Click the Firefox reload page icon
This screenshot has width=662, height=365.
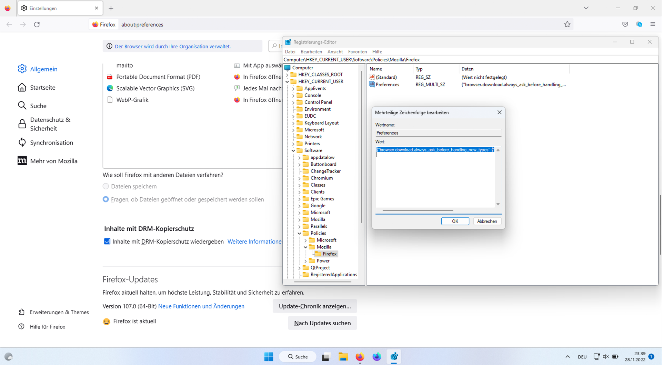click(x=37, y=24)
